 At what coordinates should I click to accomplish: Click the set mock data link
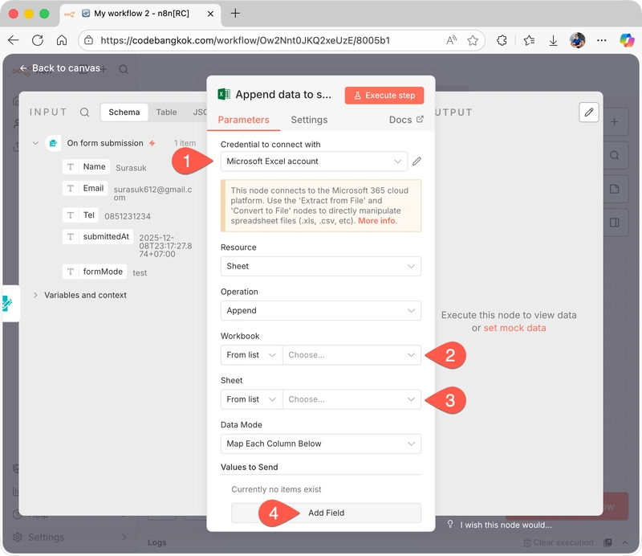click(514, 328)
